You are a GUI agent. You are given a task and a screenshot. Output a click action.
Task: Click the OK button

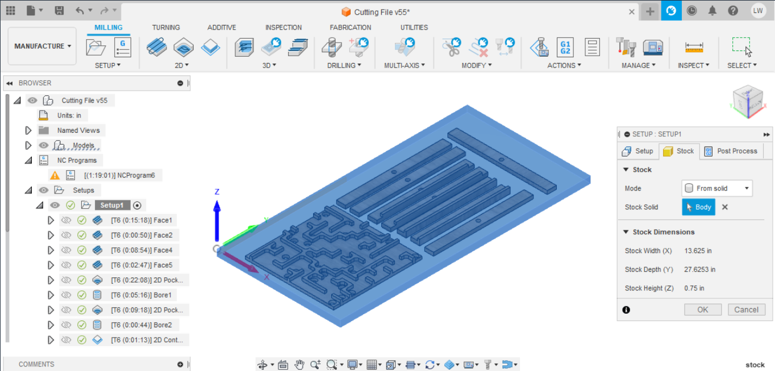(703, 310)
